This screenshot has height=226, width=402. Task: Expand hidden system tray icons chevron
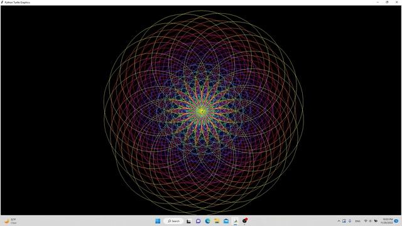pyautogui.click(x=339, y=221)
